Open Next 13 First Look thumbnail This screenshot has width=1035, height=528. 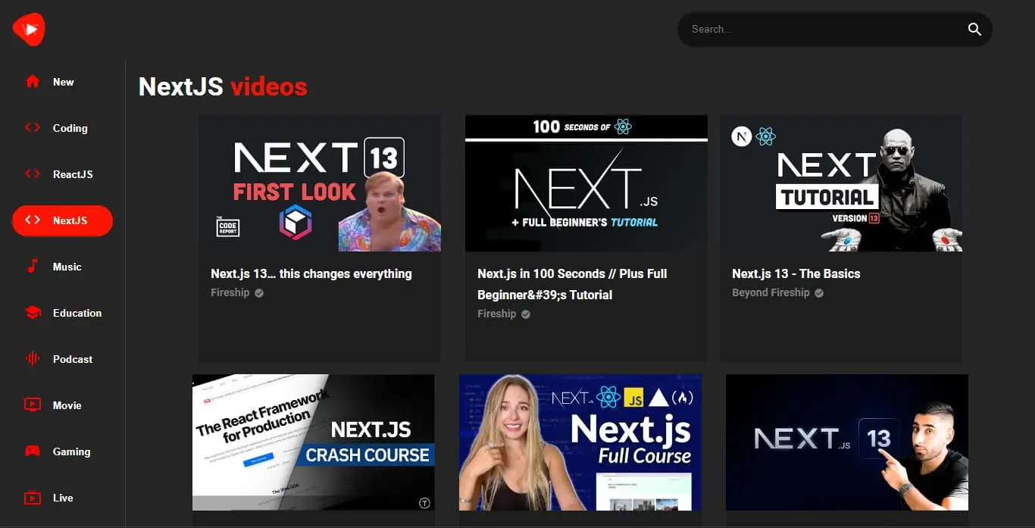click(x=320, y=183)
